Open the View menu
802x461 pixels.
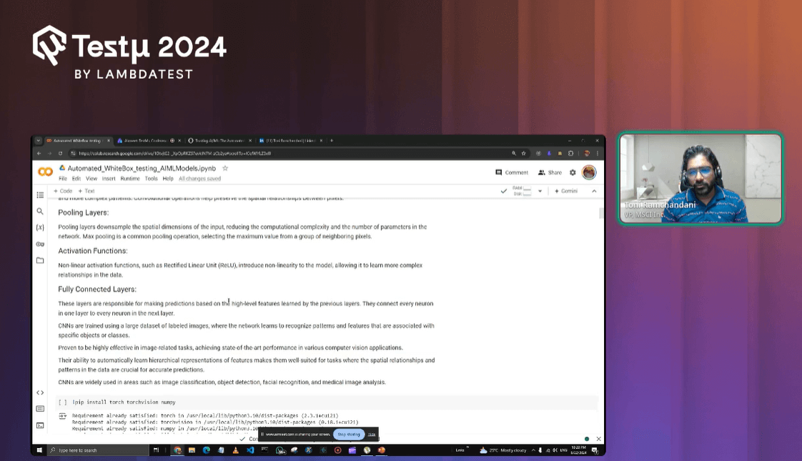[x=91, y=179]
